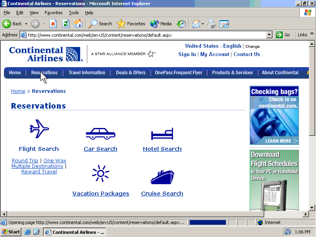The image size is (316, 237).
Task: Open the Mail button dropdown arrow
Action: click(203, 24)
